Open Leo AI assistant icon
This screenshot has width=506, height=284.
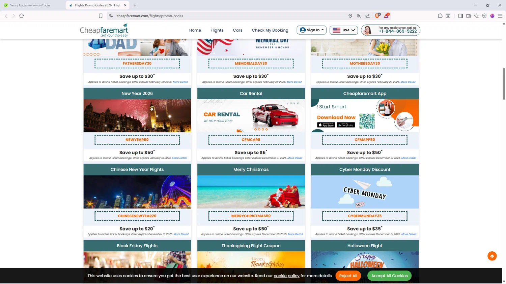[x=476, y=16]
